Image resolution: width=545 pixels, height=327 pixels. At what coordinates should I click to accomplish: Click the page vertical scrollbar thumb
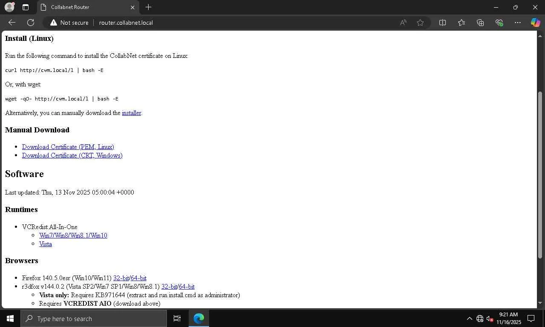coord(541,175)
